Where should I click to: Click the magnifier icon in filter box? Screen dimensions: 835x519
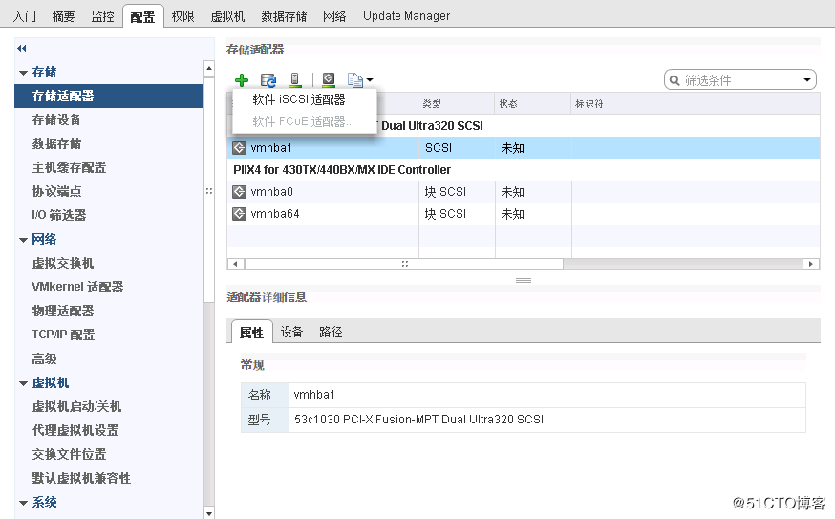pyautogui.click(x=674, y=80)
